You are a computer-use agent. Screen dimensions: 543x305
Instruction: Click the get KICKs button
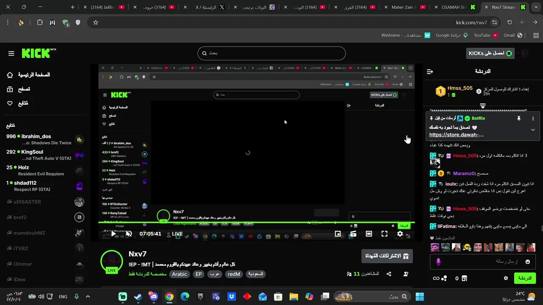click(x=490, y=53)
